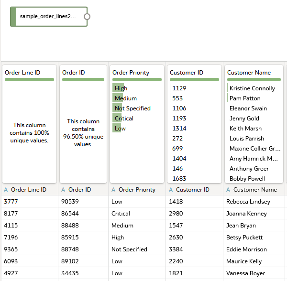The height and width of the screenshot is (281, 287).
Task: Click the Order Line ID profile card title
Action: (22, 72)
